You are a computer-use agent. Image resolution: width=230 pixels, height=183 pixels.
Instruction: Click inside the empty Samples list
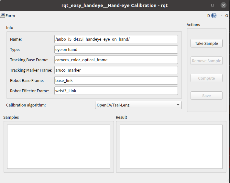(x=59, y=147)
